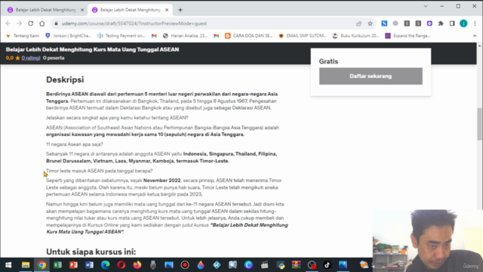
Task: Click the share page icon in address bar
Action: click(x=358, y=23)
